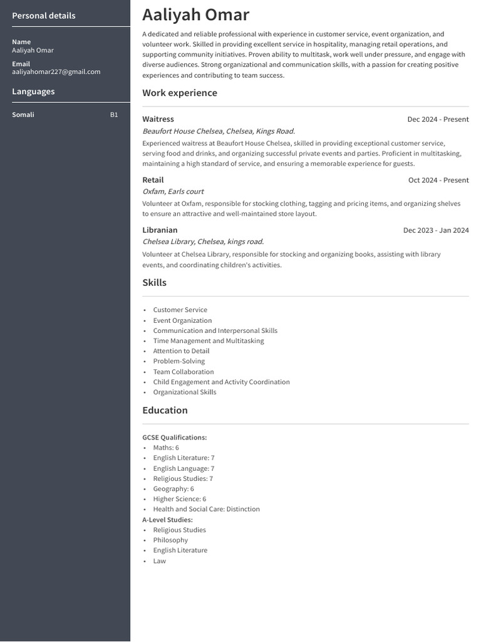
Task: Click the B1 language level label
Action: [x=114, y=115]
